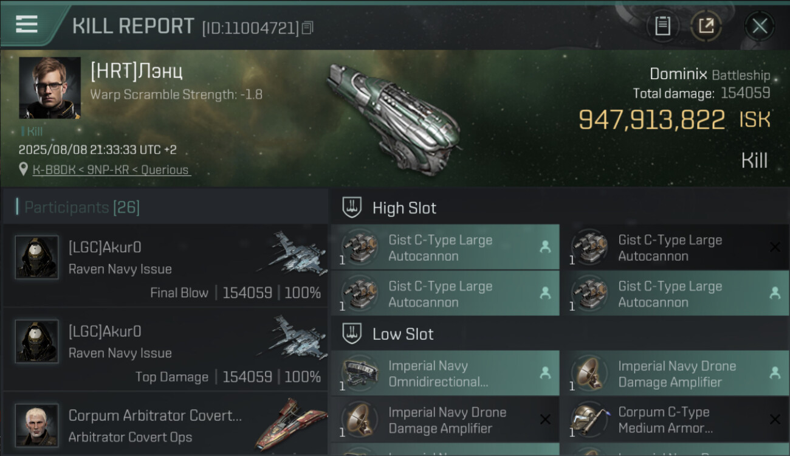Select Akur0's Top Damage entry

click(x=165, y=350)
